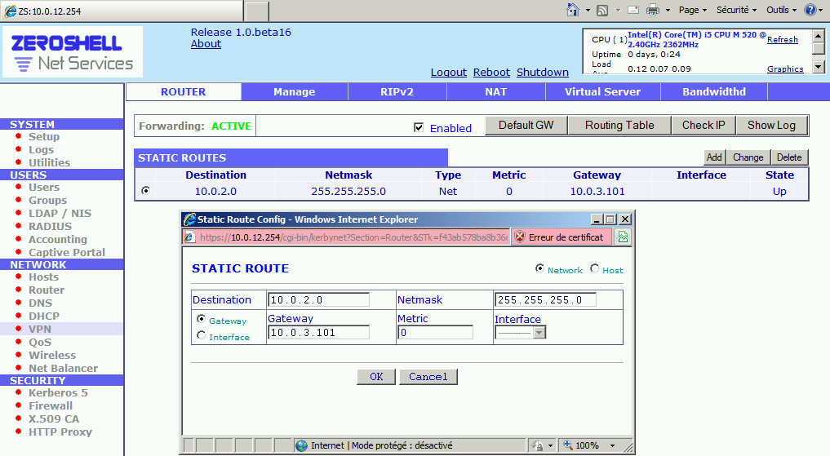This screenshot has width=830, height=456.
Task: Open dropdown arrow next to Help icon
Action: [x=821, y=10]
